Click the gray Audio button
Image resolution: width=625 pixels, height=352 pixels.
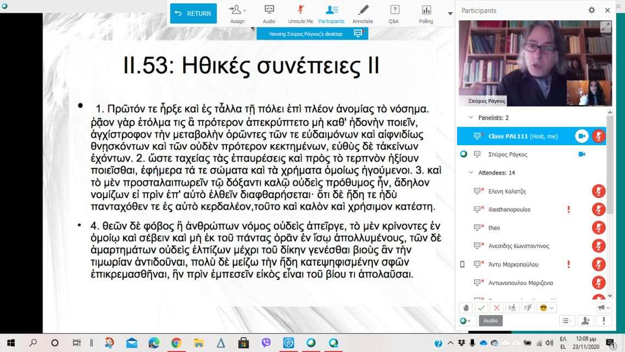(x=490, y=321)
